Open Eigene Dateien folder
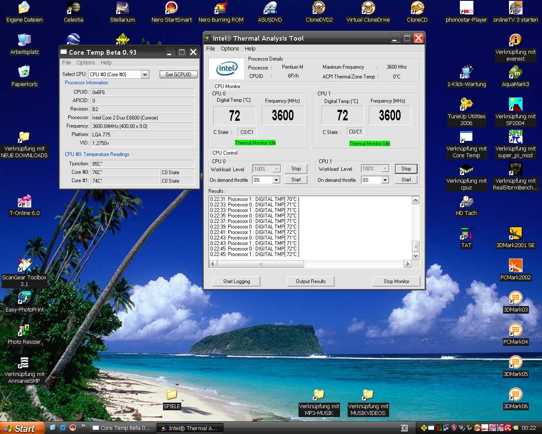542x434 pixels. point(24,12)
